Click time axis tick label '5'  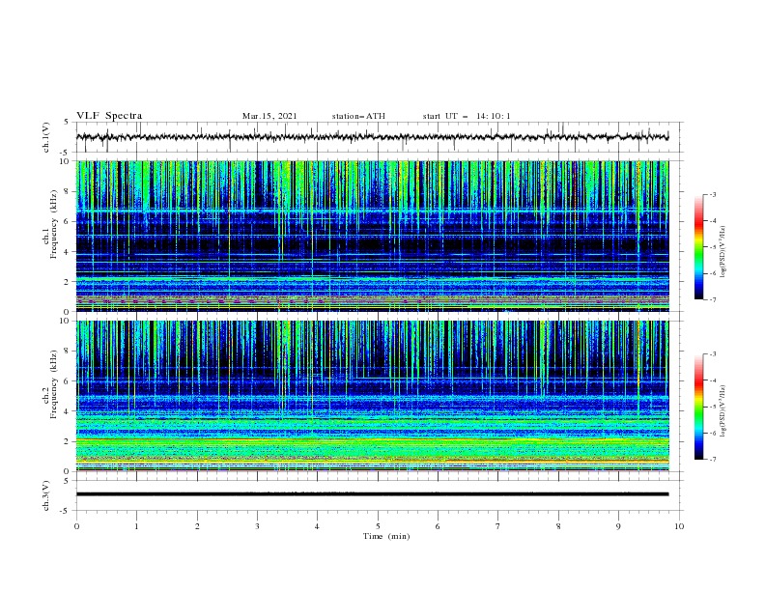[x=378, y=526]
